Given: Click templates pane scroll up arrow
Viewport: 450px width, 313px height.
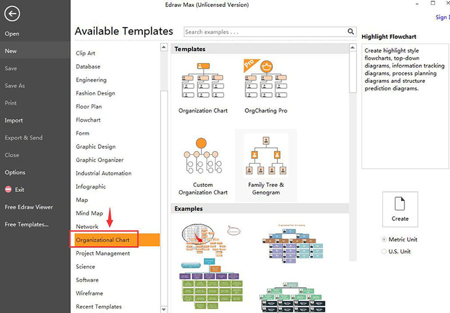Looking at the screenshot, I should click(353, 47).
